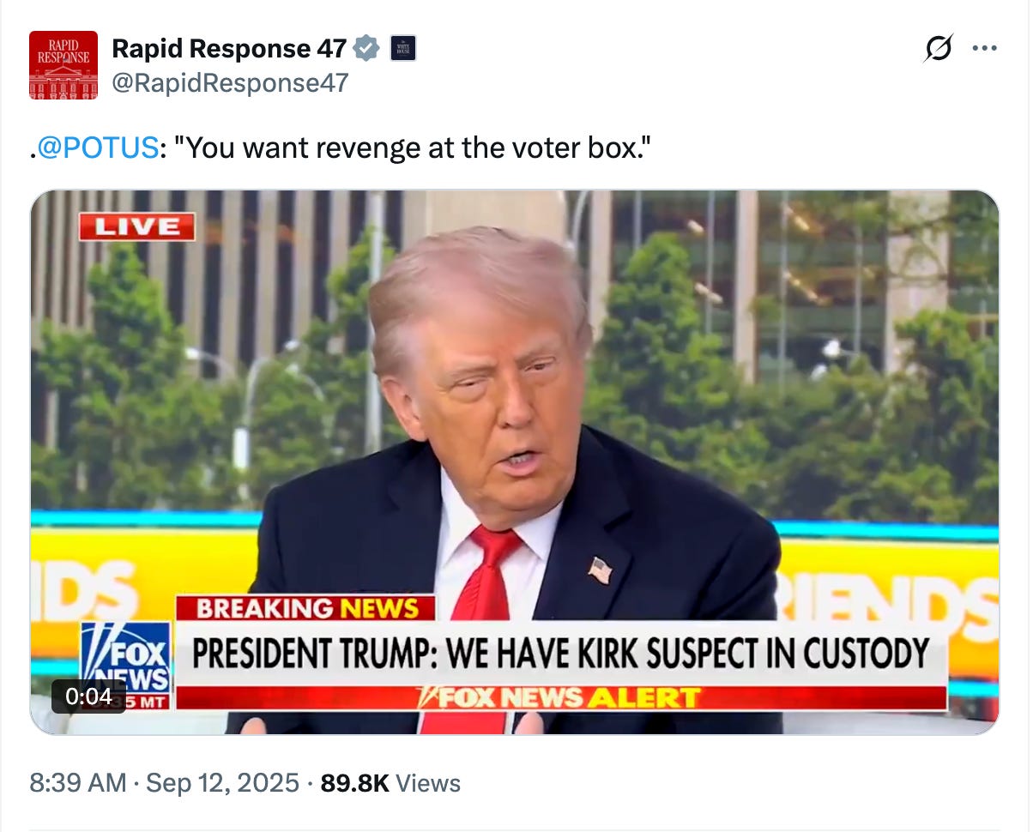
Task: Click the White House affiliation badge
Action: pyautogui.click(x=403, y=49)
